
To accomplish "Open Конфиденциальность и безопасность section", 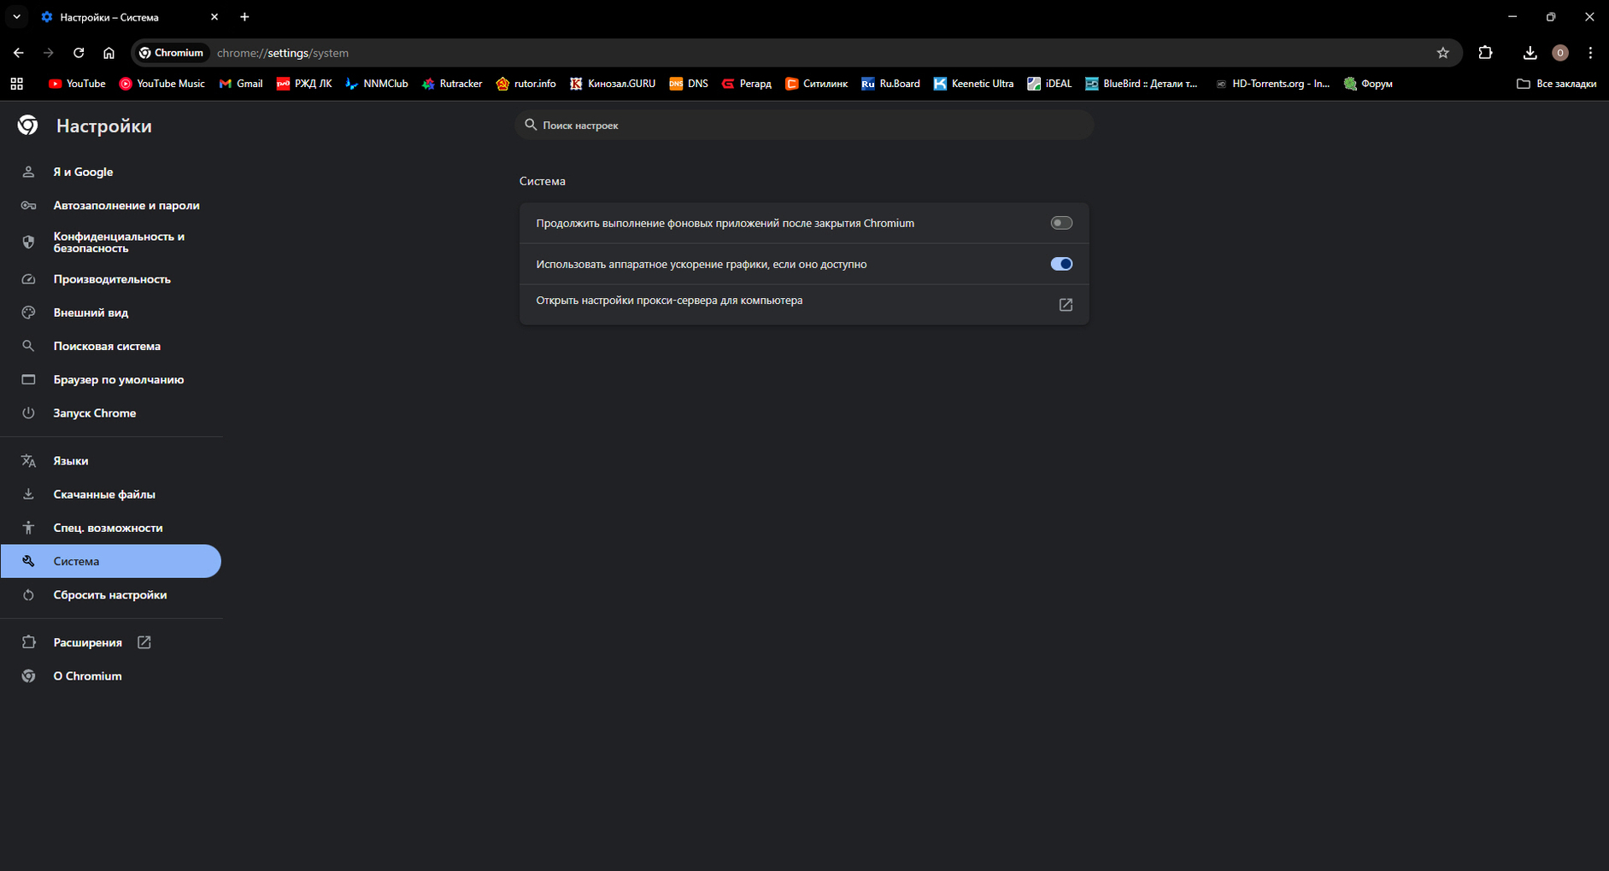I will point(111,243).
